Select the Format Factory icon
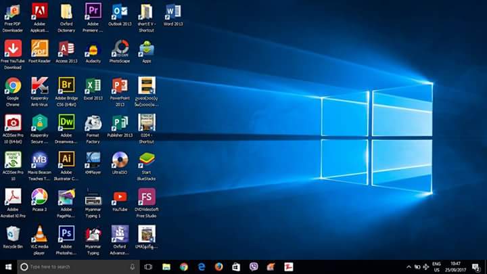Screen dimensions: 487x274 [93, 129]
